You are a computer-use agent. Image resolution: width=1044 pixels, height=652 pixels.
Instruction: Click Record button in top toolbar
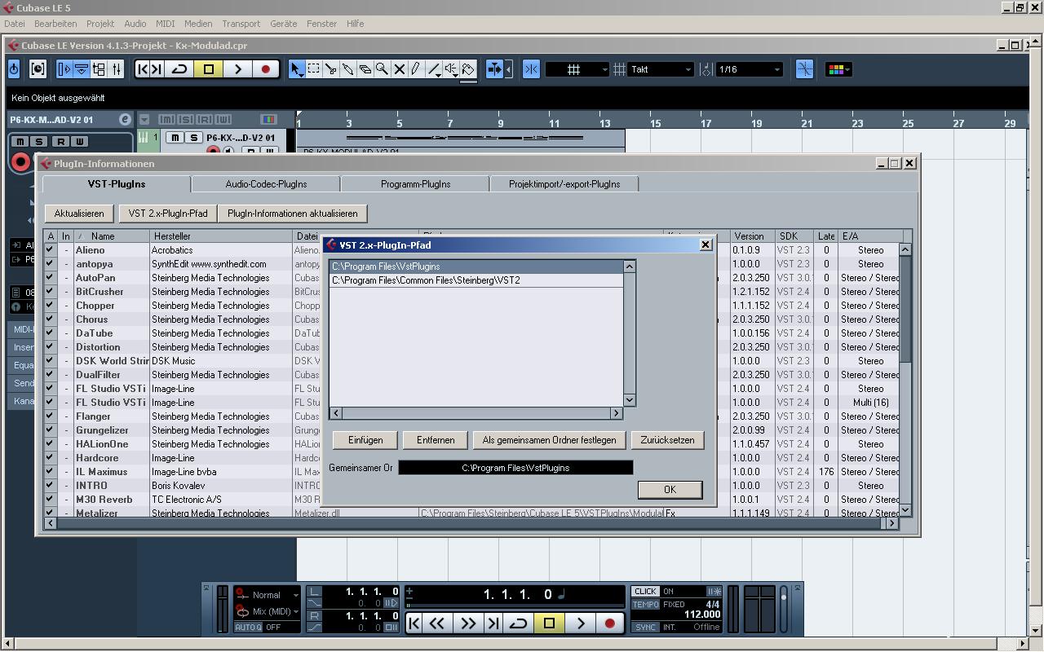tap(265, 69)
